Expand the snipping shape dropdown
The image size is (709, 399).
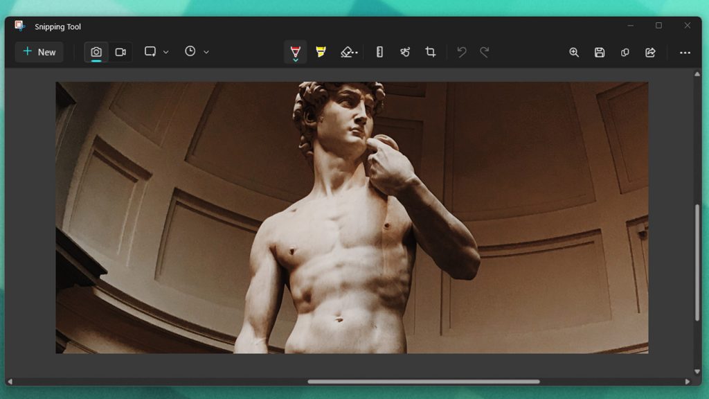[x=166, y=51]
